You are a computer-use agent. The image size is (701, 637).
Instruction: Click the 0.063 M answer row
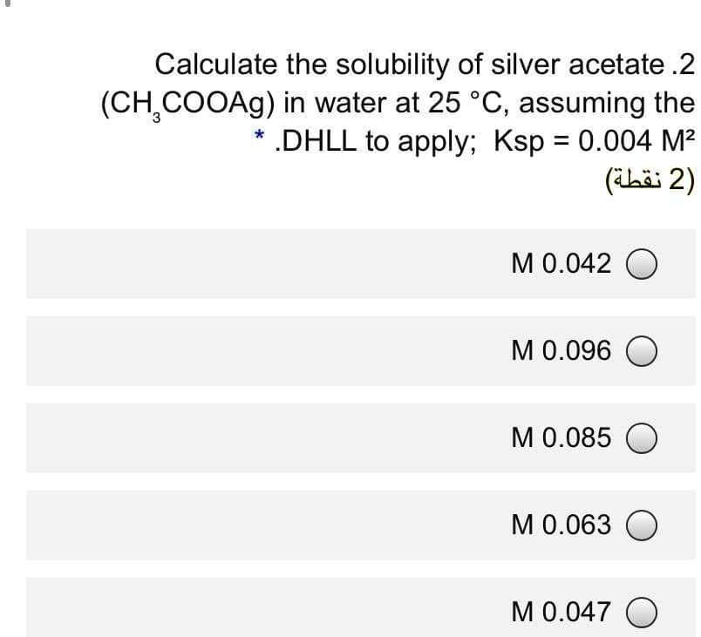pos(349,525)
